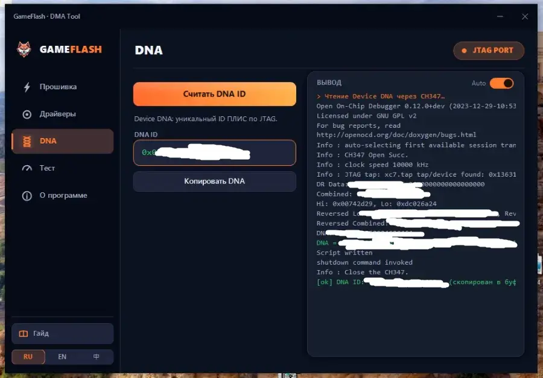Disable the Auto output toggle
This screenshot has width=543, height=378.
point(501,83)
